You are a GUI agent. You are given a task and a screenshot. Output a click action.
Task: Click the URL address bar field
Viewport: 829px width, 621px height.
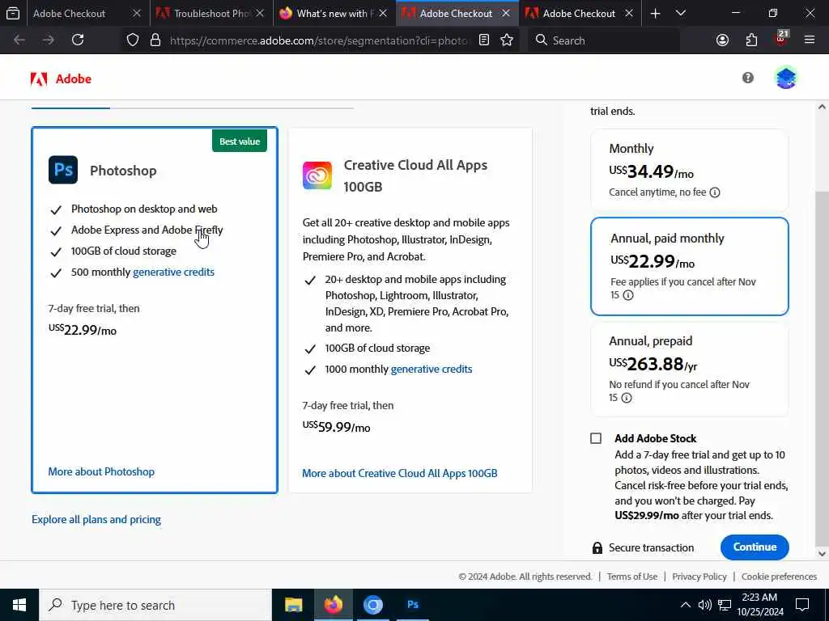[318, 40]
